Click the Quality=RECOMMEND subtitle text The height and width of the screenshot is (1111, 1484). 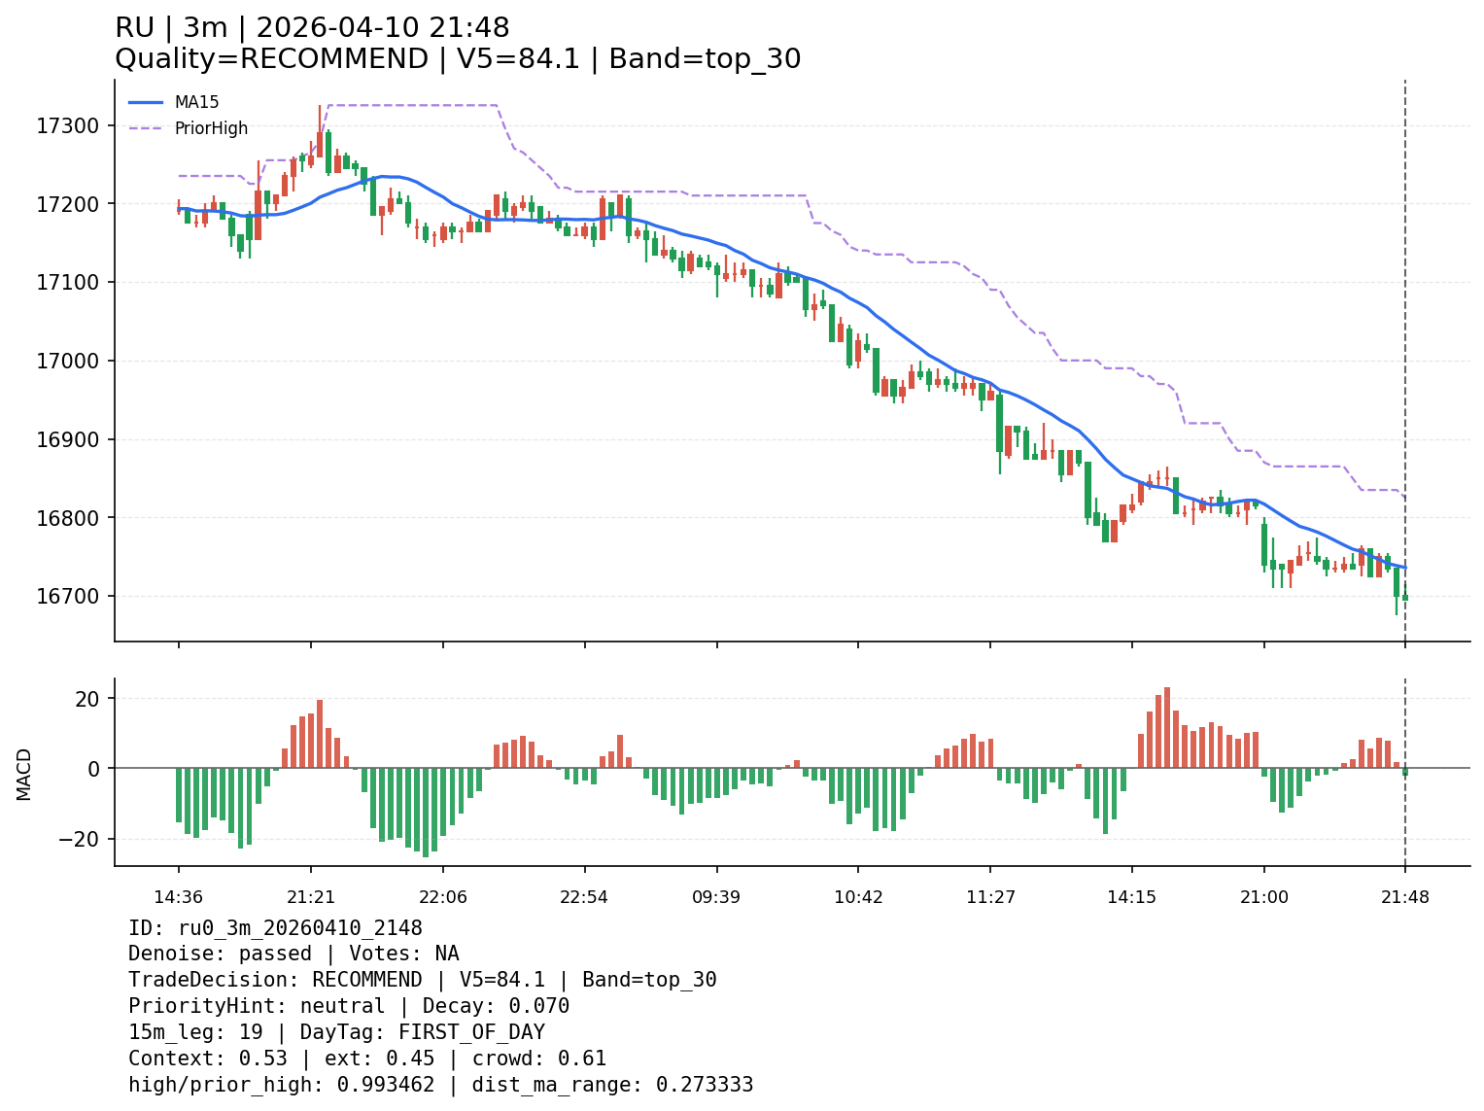(x=457, y=59)
